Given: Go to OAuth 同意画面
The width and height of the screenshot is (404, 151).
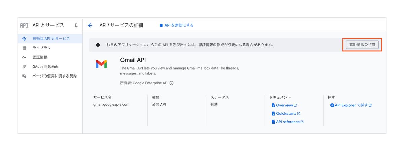Looking at the screenshot, I should [x=45, y=67].
